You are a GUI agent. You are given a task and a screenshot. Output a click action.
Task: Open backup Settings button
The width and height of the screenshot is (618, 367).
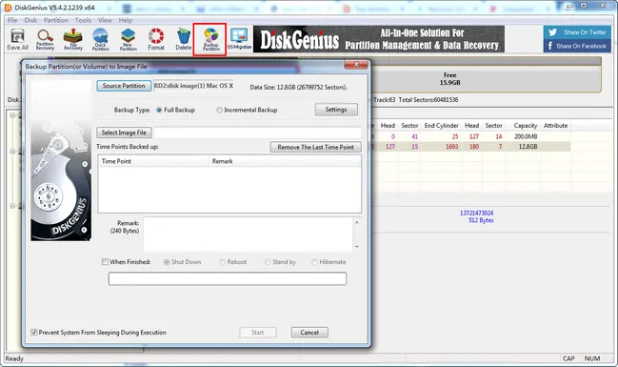tap(336, 110)
